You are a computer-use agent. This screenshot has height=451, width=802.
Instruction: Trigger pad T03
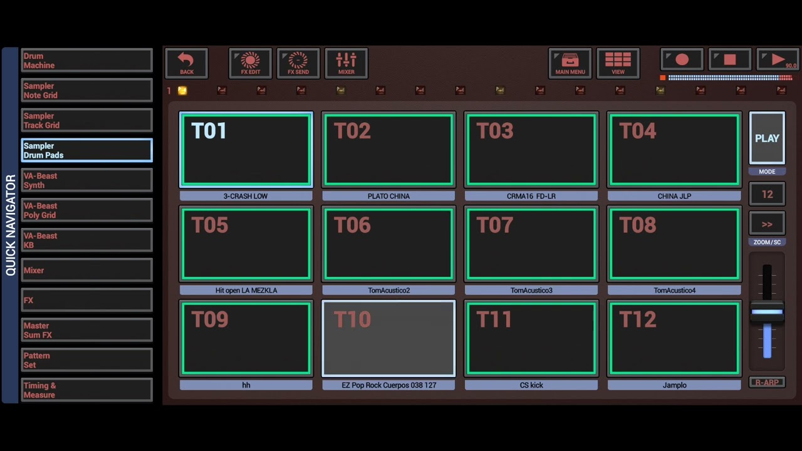(x=531, y=150)
